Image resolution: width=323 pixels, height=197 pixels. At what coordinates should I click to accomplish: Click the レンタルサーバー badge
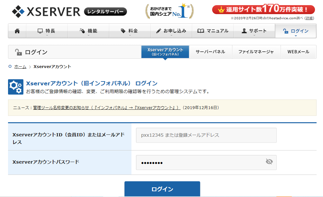(105, 12)
